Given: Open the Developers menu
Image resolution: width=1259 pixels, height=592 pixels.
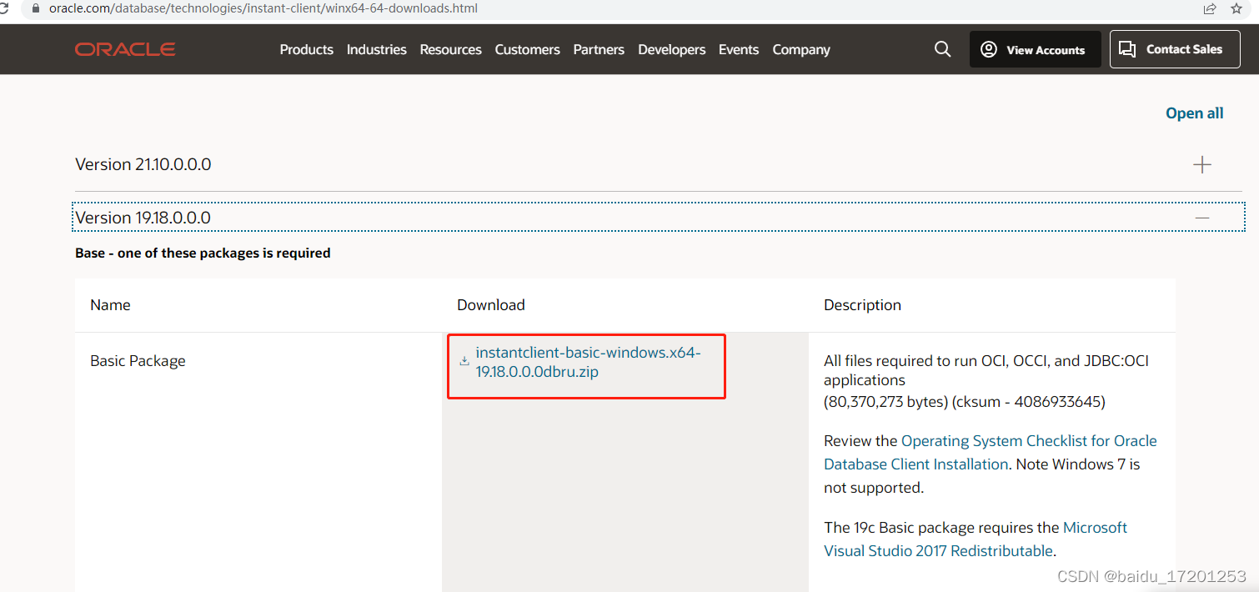Looking at the screenshot, I should [x=671, y=49].
